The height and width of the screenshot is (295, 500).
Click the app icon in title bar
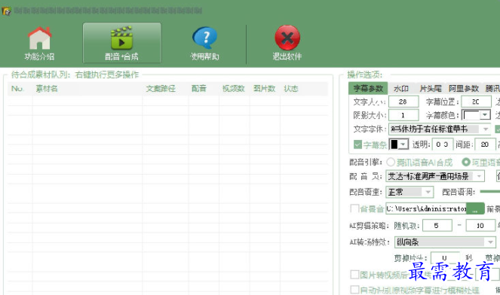(x=6, y=11)
